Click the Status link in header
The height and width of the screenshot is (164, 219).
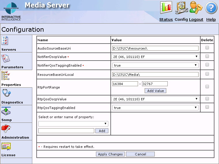click(x=166, y=20)
